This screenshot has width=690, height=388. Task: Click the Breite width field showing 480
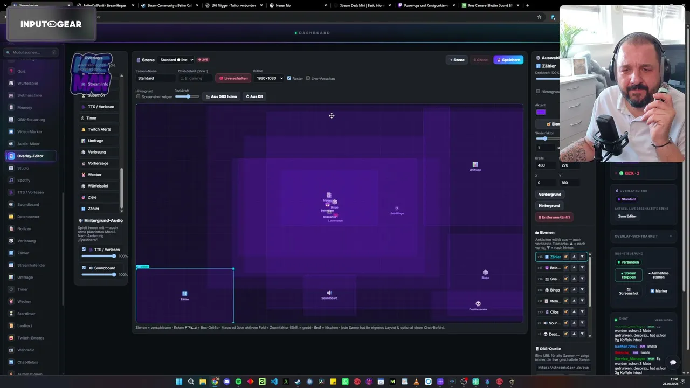click(546, 165)
